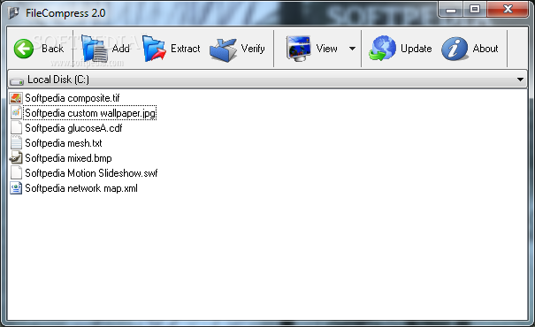Click the Back button label
The height and width of the screenshot is (327, 535).
tap(52, 49)
